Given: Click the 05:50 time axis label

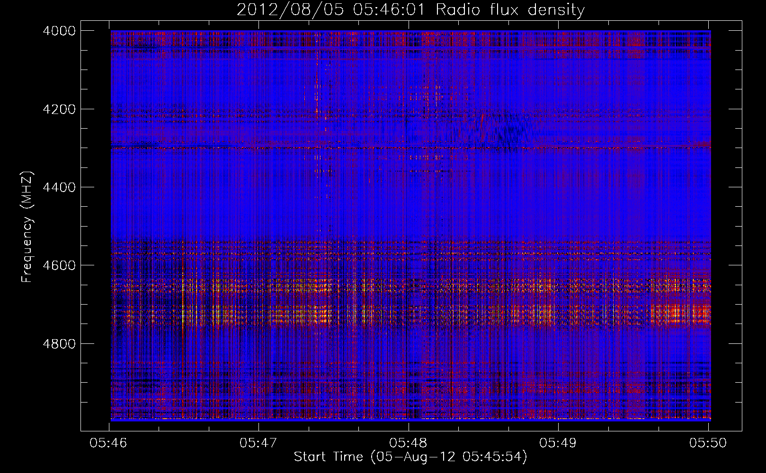Looking at the screenshot, I should pos(708,443).
